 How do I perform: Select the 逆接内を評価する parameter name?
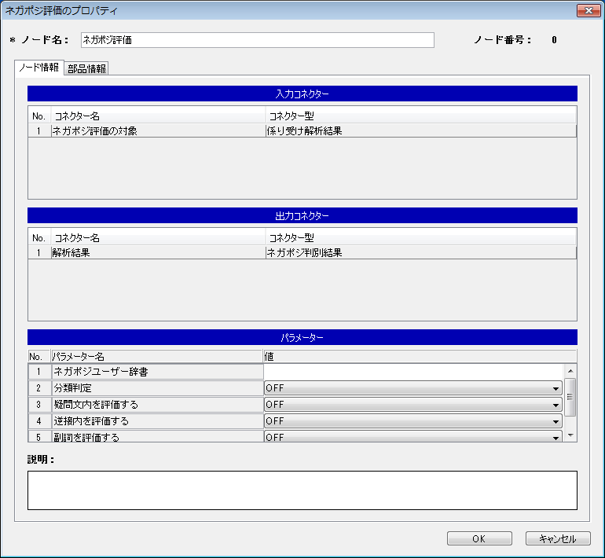click(158, 421)
